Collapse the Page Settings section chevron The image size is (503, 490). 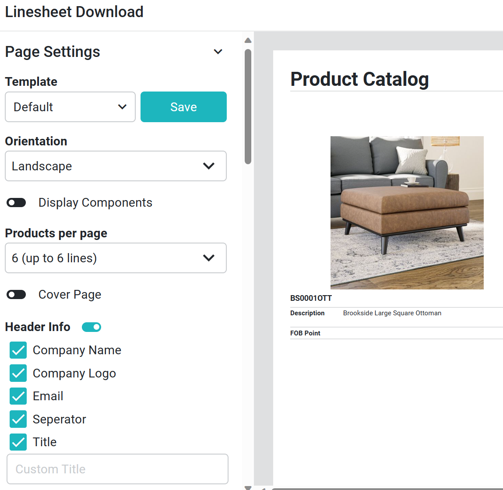click(x=218, y=52)
